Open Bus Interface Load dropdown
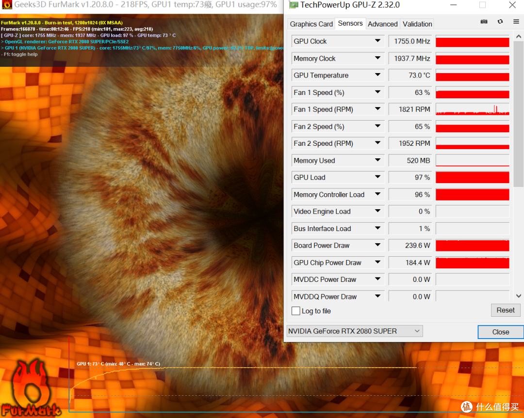The height and width of the screenshot is (418, 524). [377, 229]
